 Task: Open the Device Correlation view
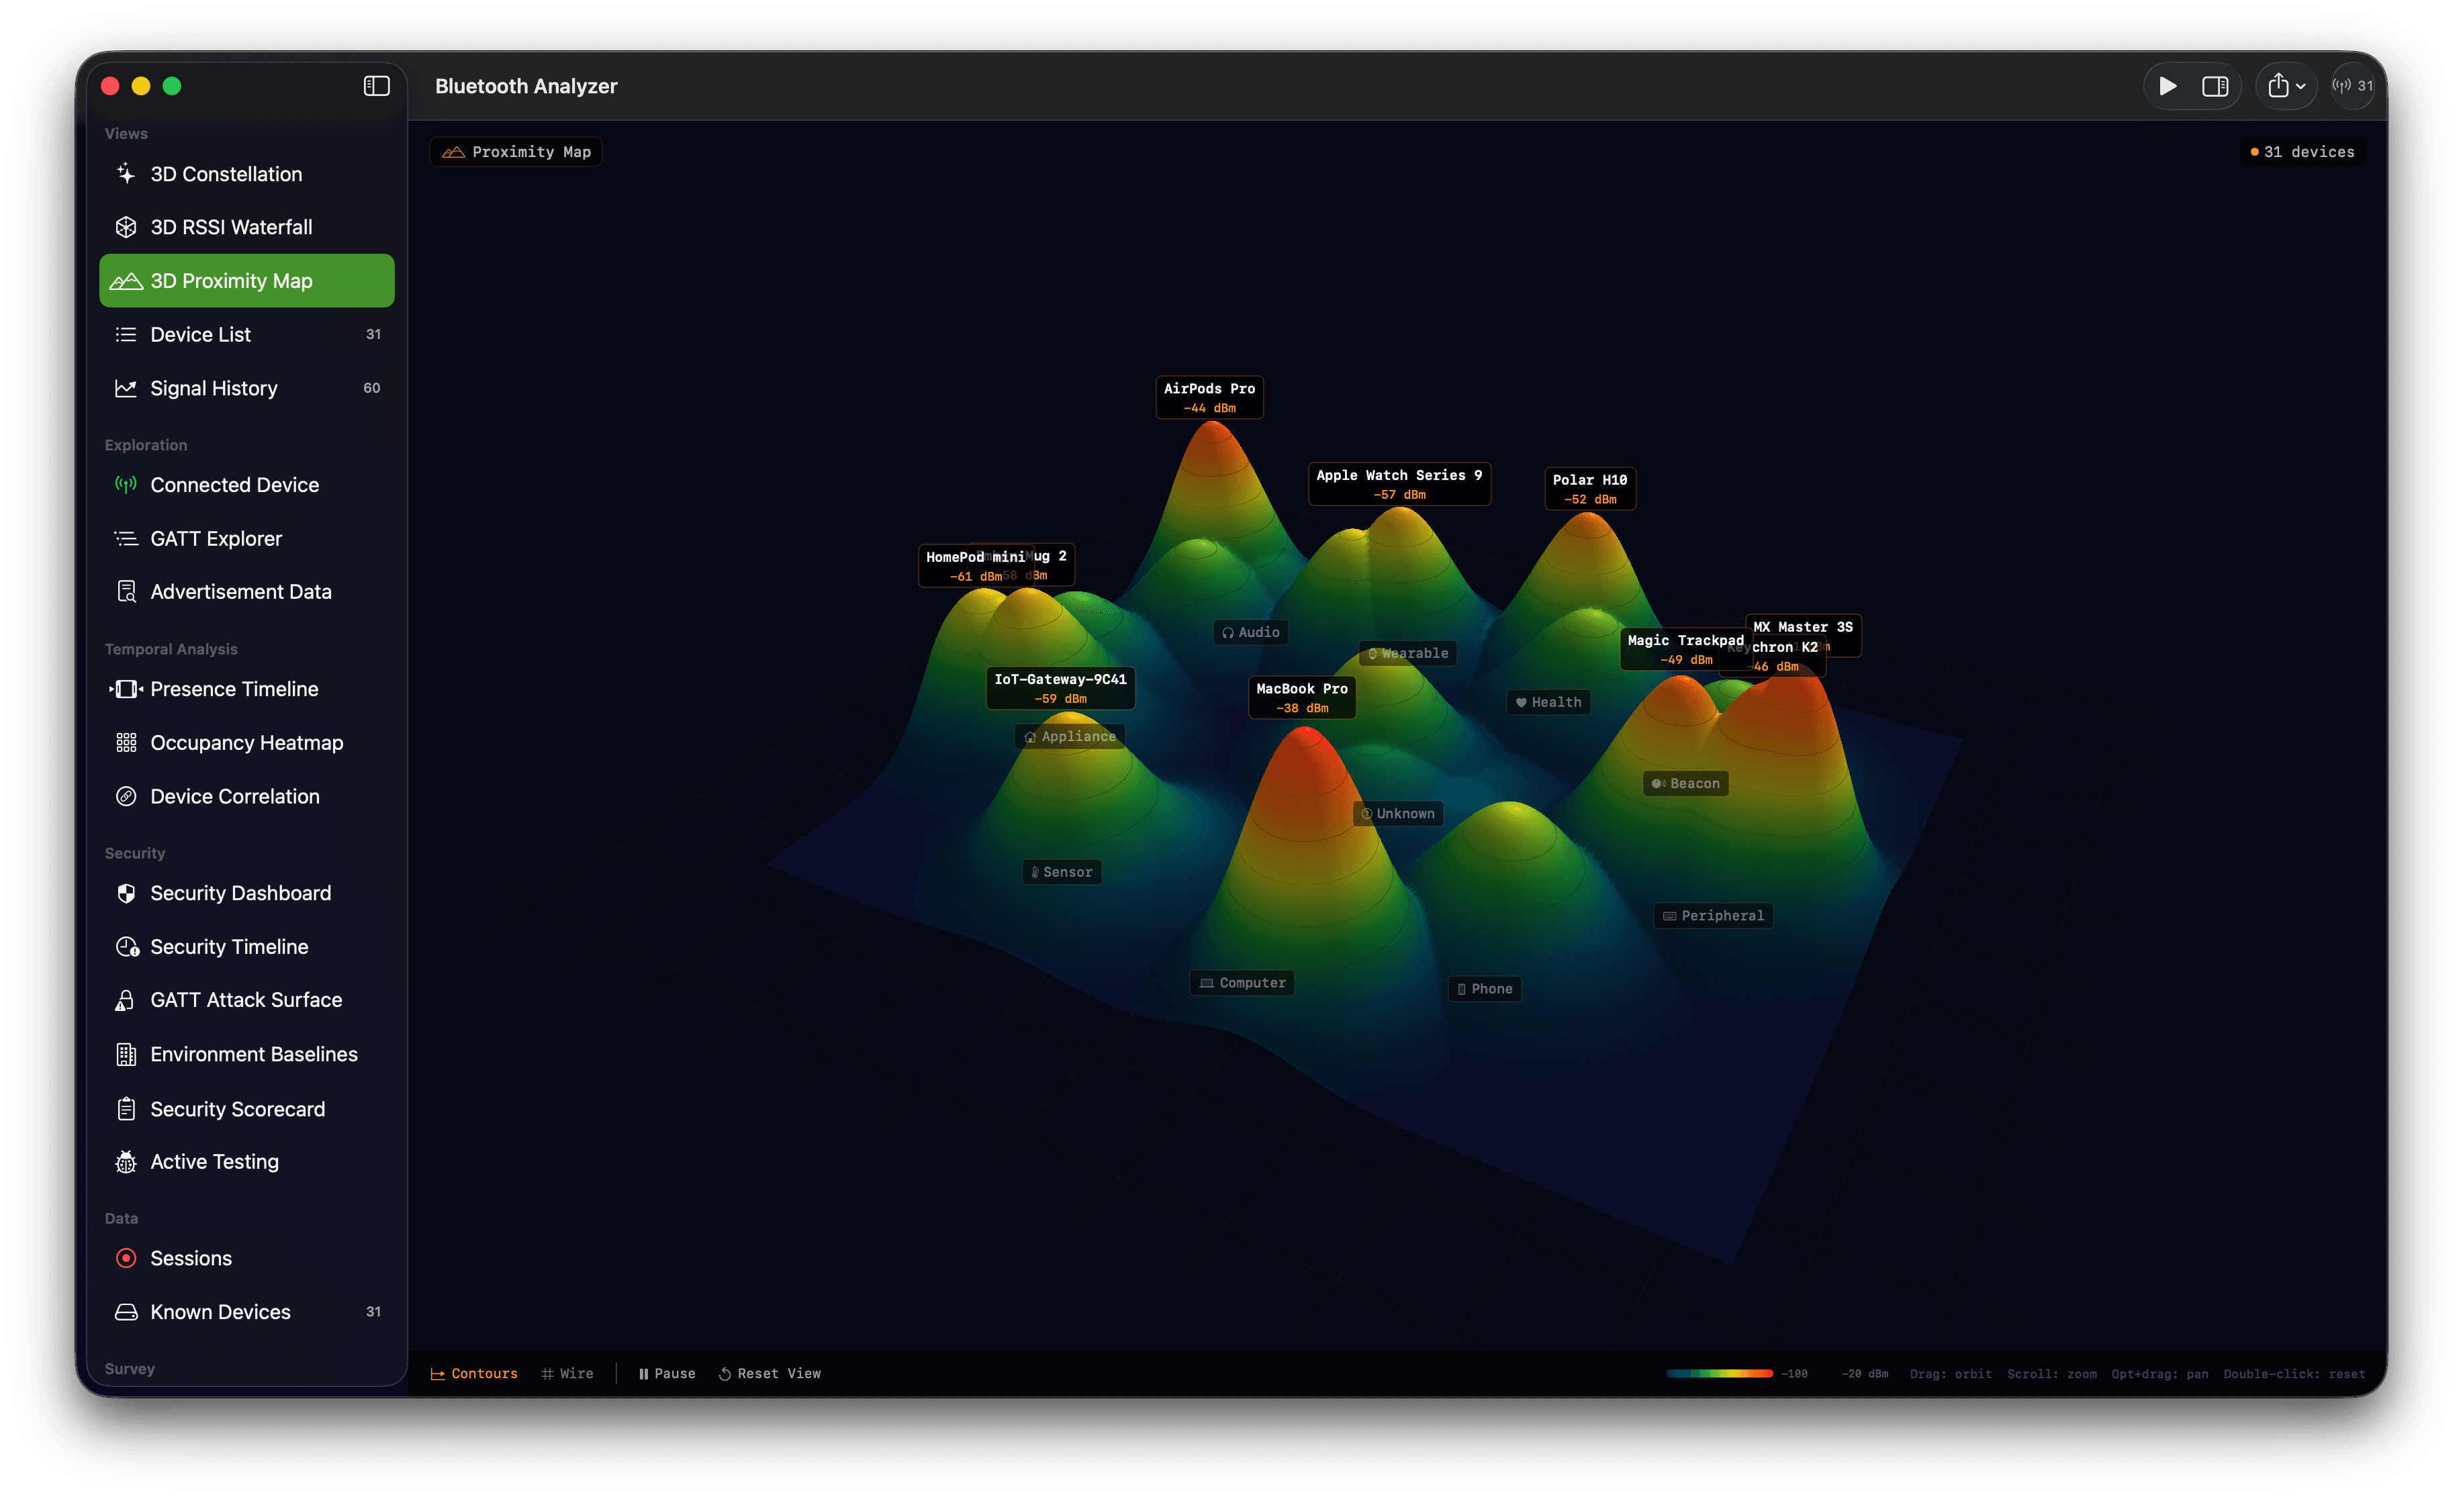(246, 796)
